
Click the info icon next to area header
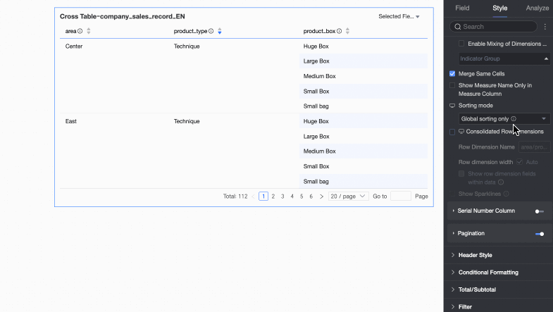tap(80, 31)
